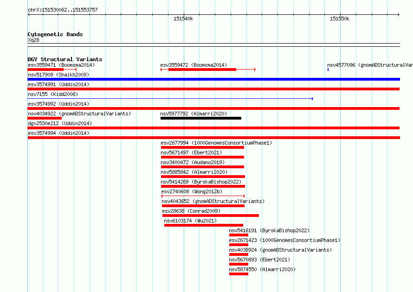
Task: Click the red esv2677994 variant bar
Action: tap(202, 147)
